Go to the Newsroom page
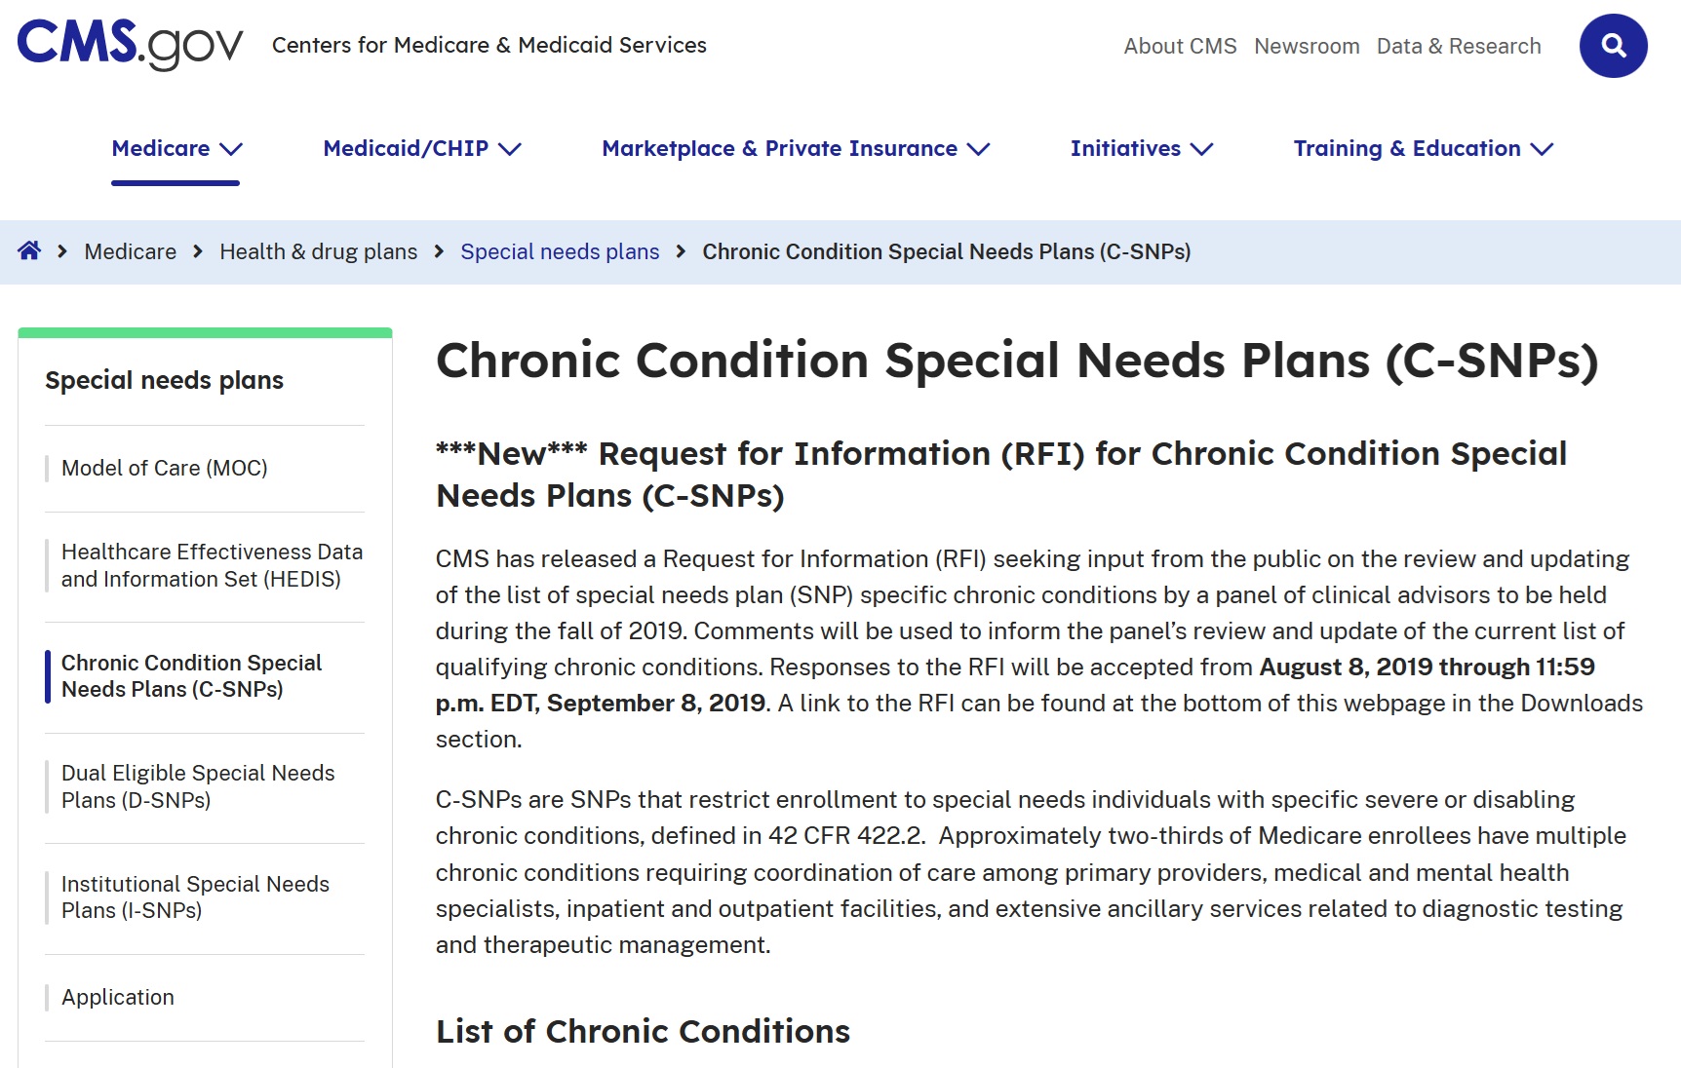The width and height of the screenshot is (1681, 1068). click(1307, 46)
